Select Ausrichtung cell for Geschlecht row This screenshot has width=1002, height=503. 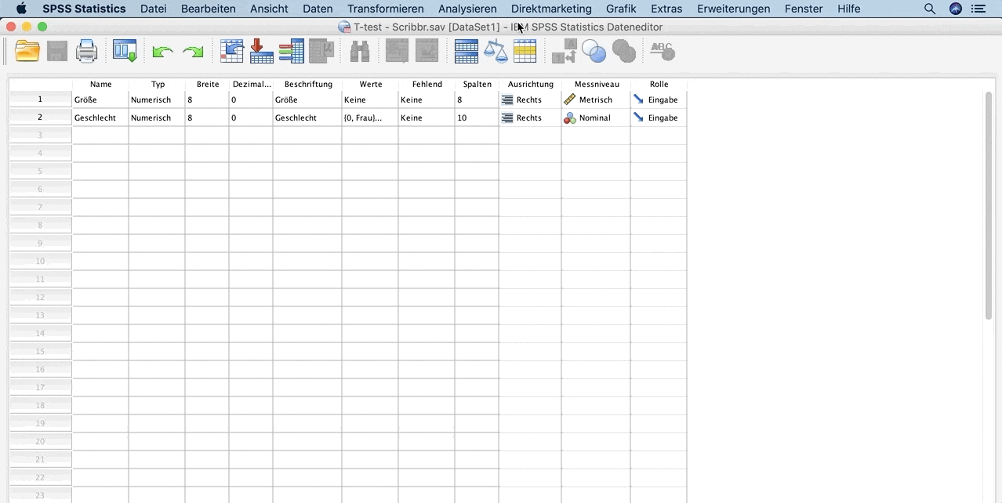(529, 118)
